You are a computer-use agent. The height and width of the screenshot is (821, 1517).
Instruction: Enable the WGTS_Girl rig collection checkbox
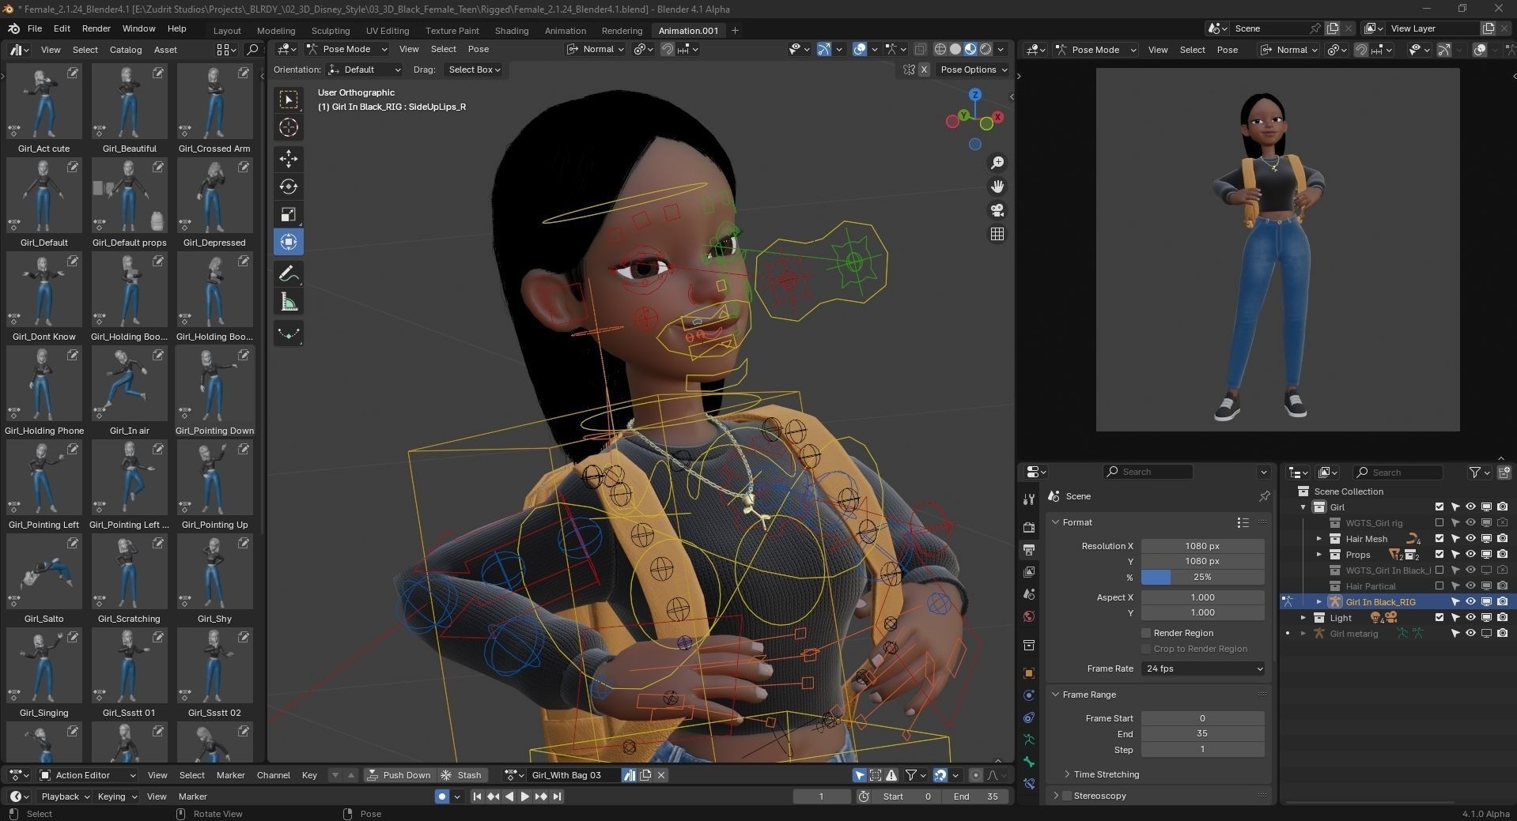click(x=1439, y=523)
